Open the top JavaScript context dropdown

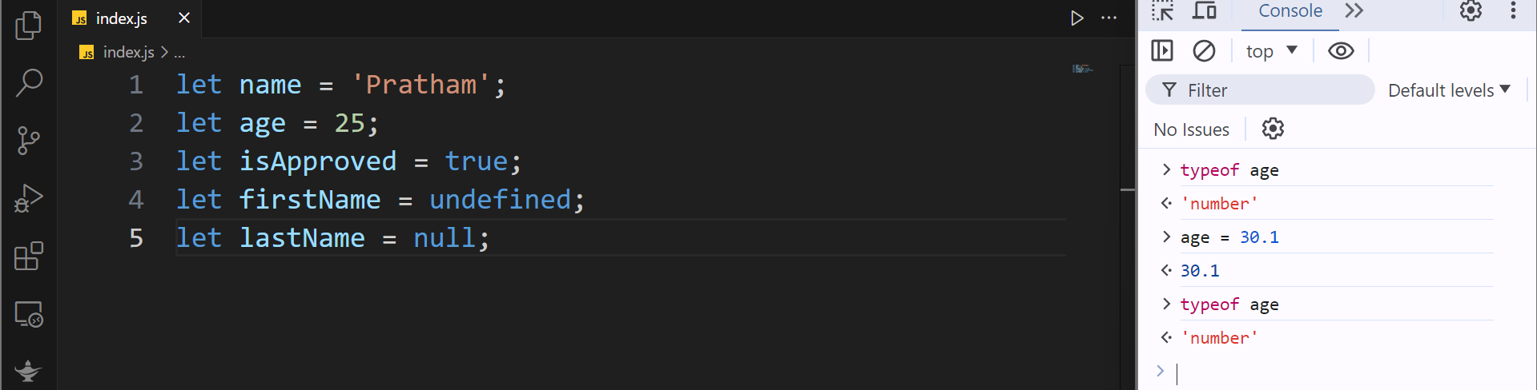pyautogui.click(x=1271, y=51)
